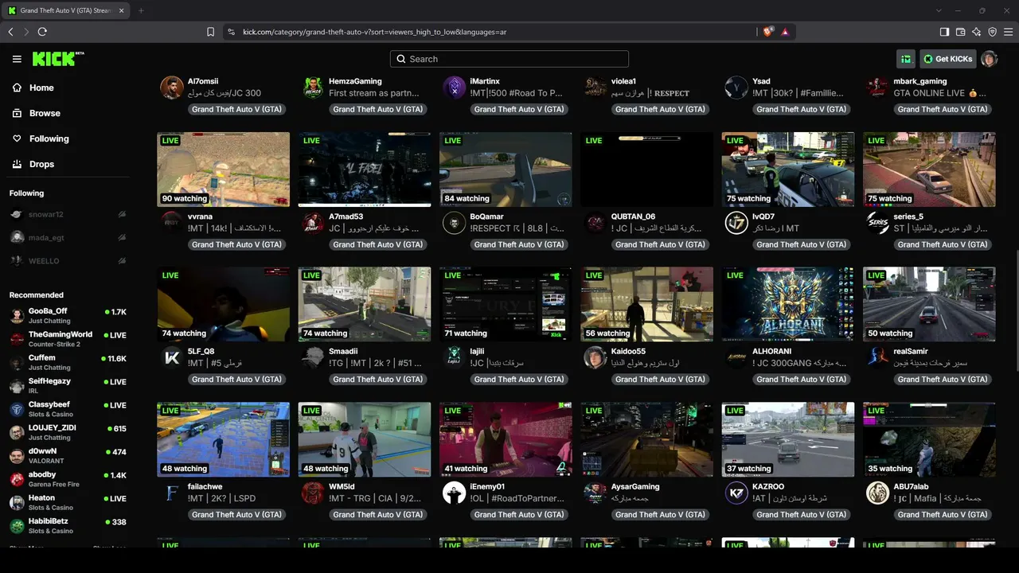Click the offline icon beside mada_egt
Viewport: 1019px width, 573px height.
click(x=122, y=237)
